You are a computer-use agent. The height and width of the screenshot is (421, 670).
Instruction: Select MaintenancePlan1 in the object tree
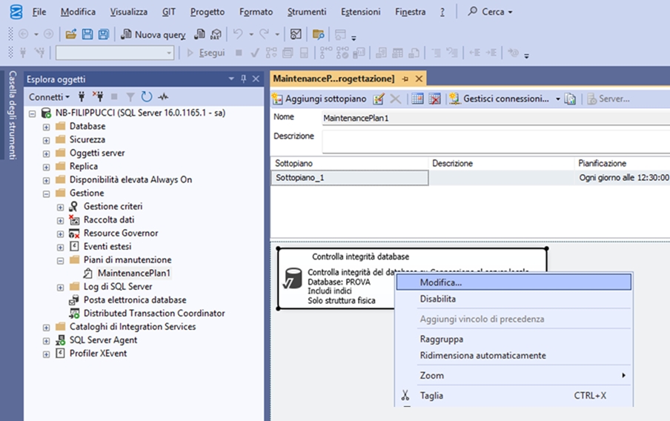(133, 274)
